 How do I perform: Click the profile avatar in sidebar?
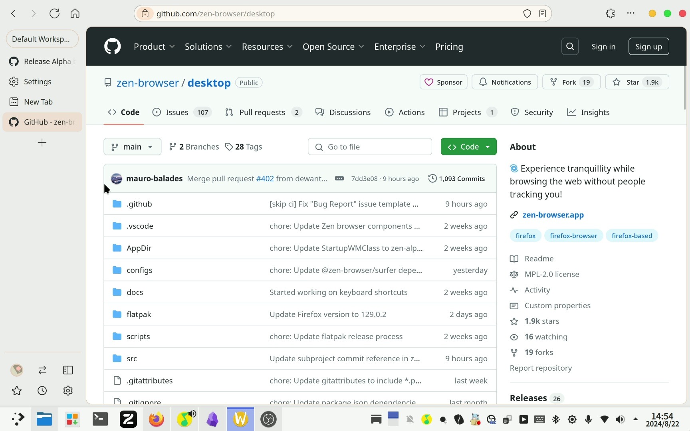[17, 370]
